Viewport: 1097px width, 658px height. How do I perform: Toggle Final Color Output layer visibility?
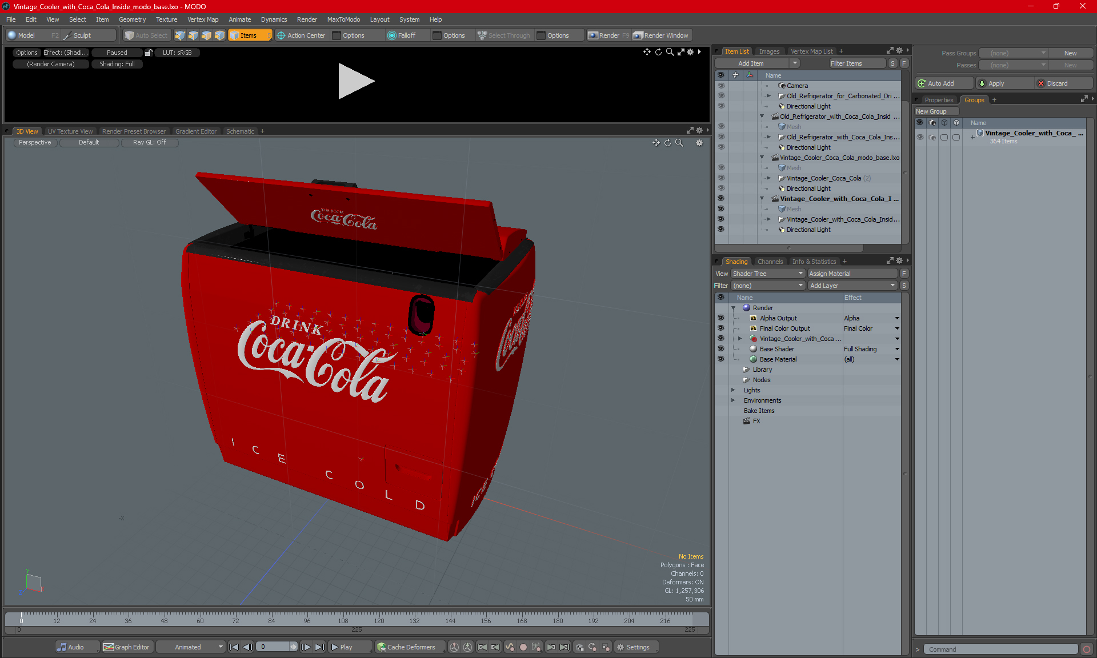[720, 328]
